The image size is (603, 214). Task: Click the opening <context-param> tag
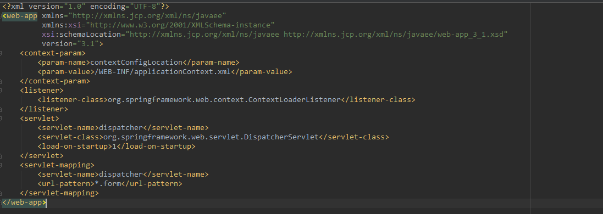[53, 53]
